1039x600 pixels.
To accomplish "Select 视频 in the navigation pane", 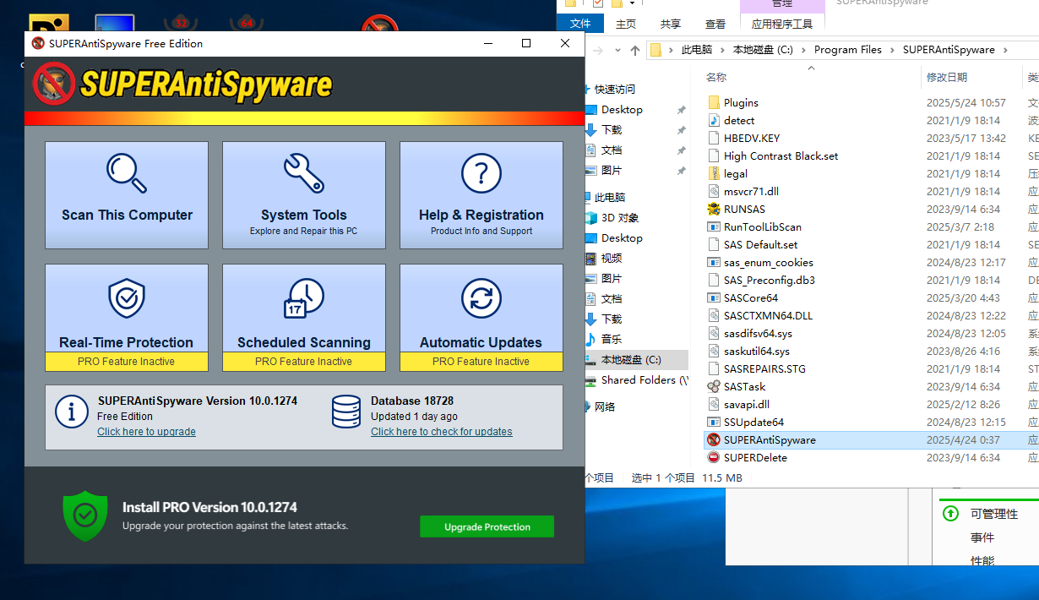I will (612, 258).
